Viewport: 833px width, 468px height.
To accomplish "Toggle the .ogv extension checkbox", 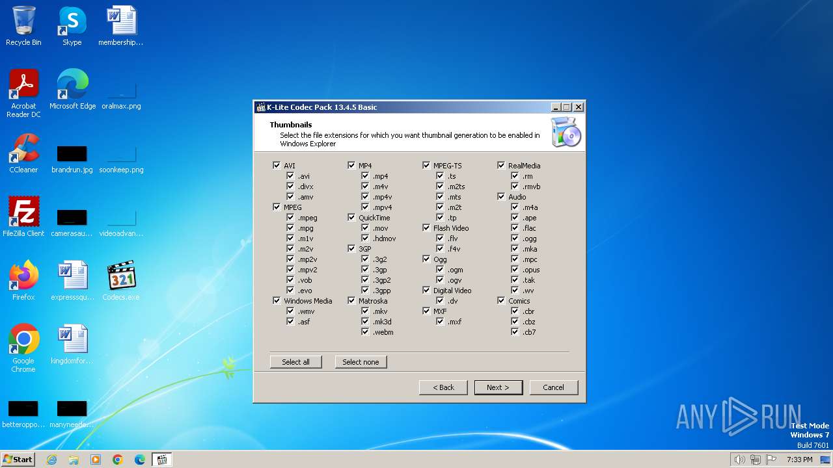I will 440,280.
